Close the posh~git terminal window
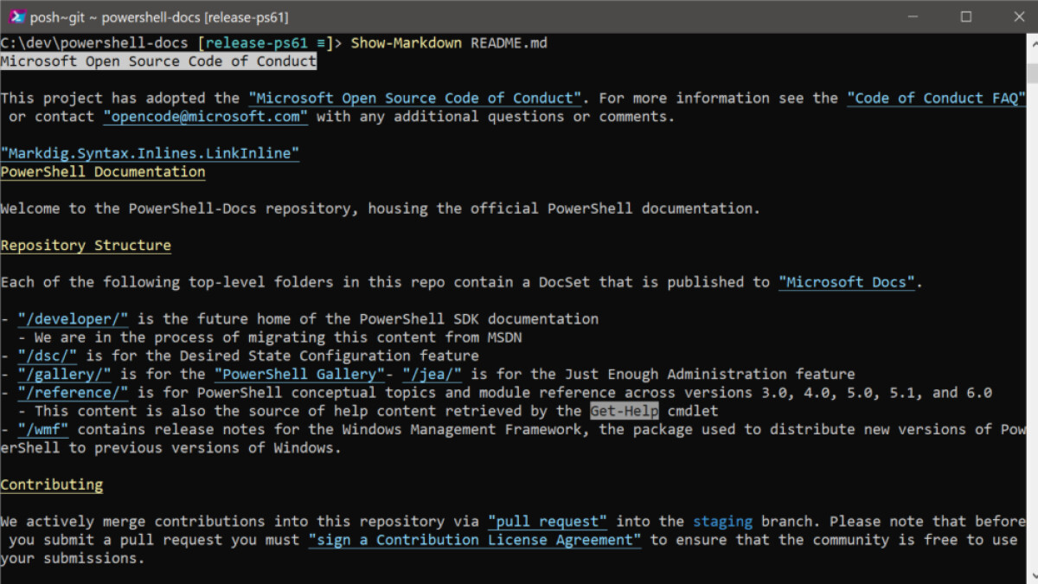Screen dimensions: 1038x584 point(1019,16)
